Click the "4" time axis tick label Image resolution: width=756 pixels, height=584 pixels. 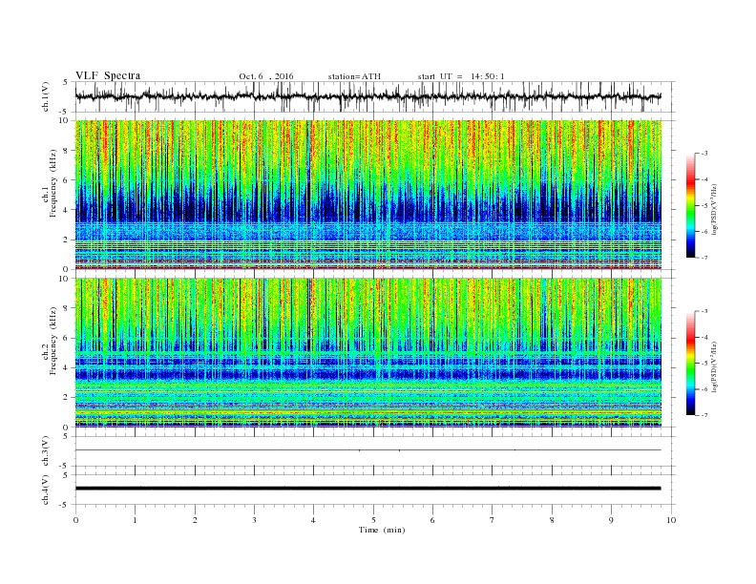314,520
